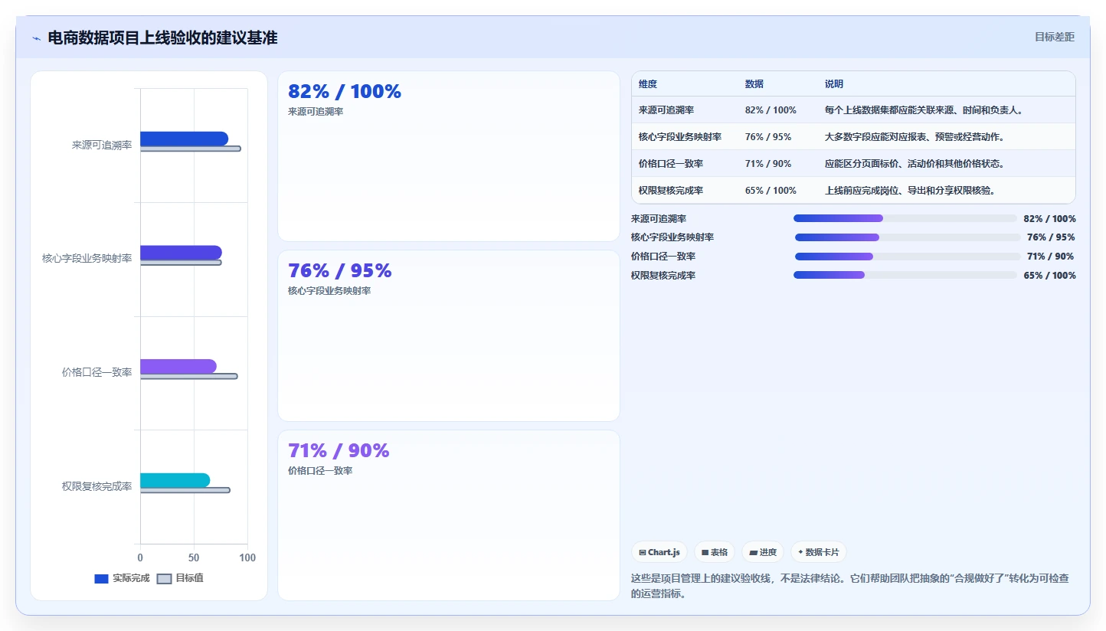Click the 价格口径一致率 cell in the table

point(671,164)
